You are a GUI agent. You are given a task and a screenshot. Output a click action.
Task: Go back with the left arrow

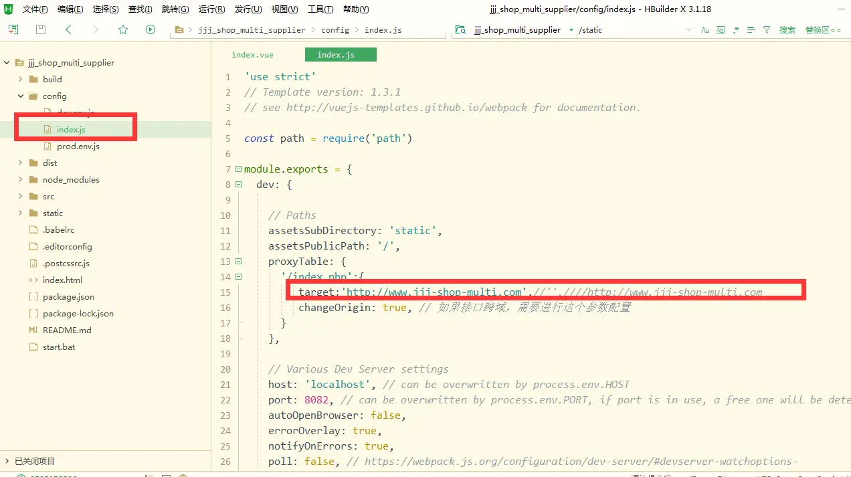coord(68,29)
